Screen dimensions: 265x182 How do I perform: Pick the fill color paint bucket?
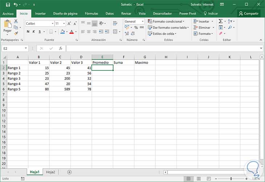tap(62, 32)
